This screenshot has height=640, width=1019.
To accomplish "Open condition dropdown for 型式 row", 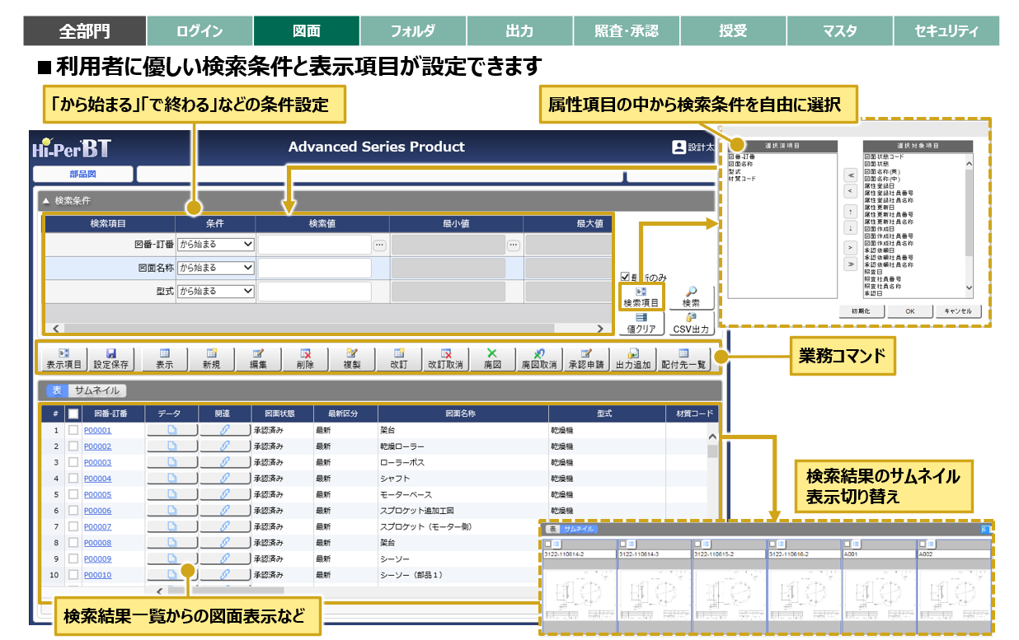I will tap(215, 292).
